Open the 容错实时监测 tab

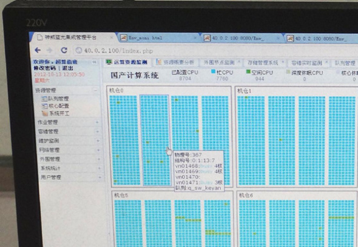click(x=309, y=63)
